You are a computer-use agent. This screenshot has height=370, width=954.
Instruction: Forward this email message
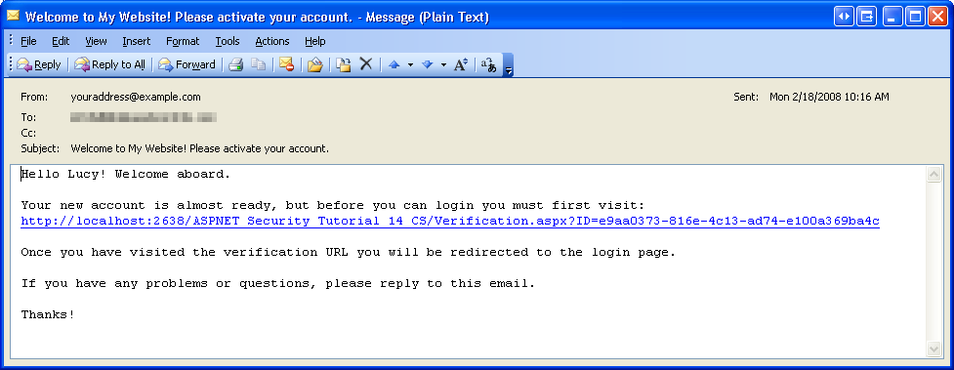click(187, 64)
